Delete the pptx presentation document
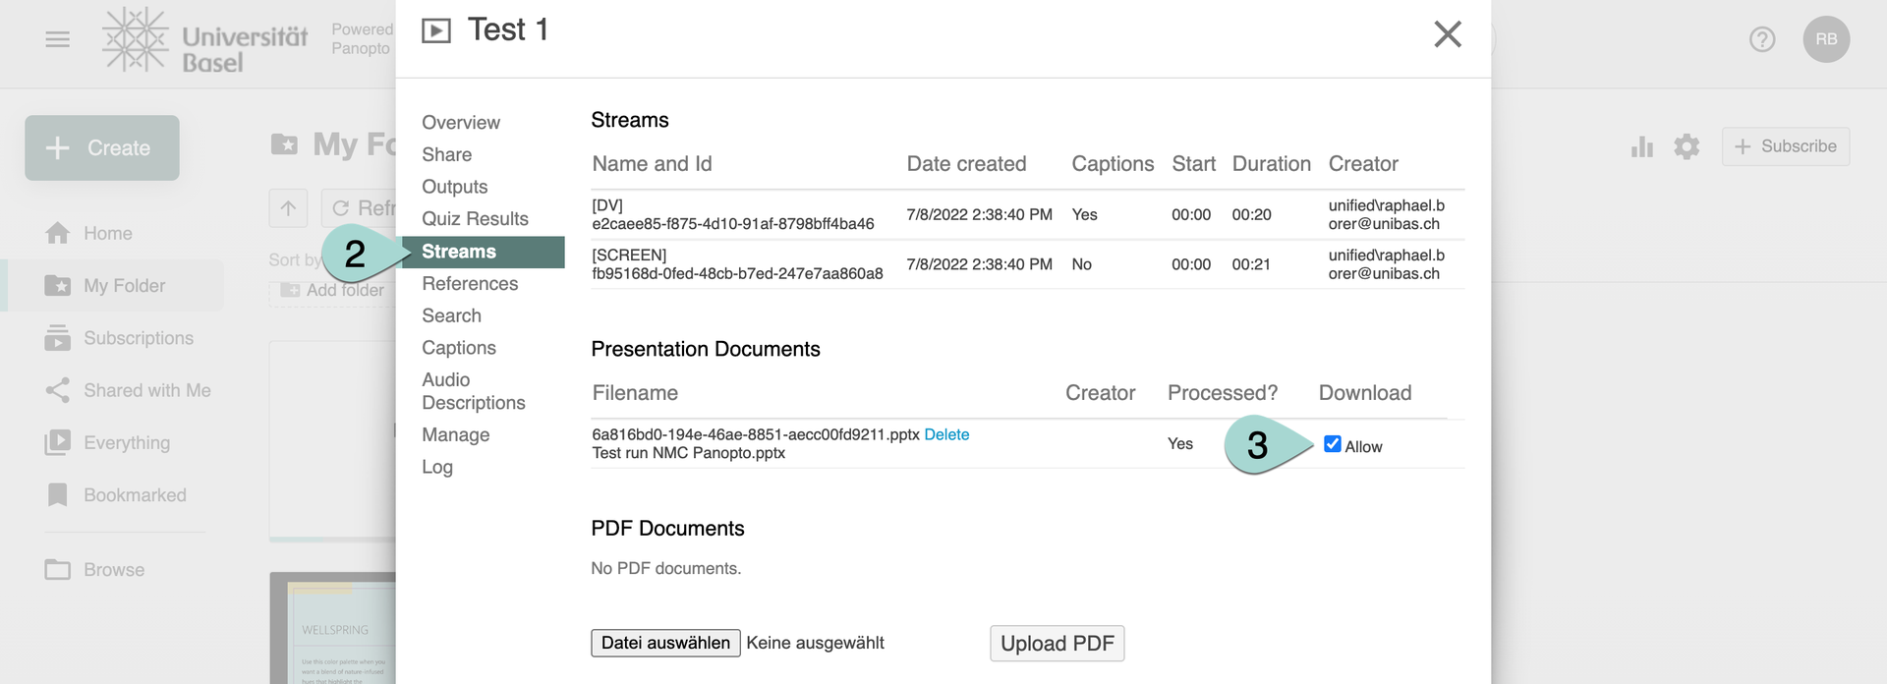 (945, 434)
